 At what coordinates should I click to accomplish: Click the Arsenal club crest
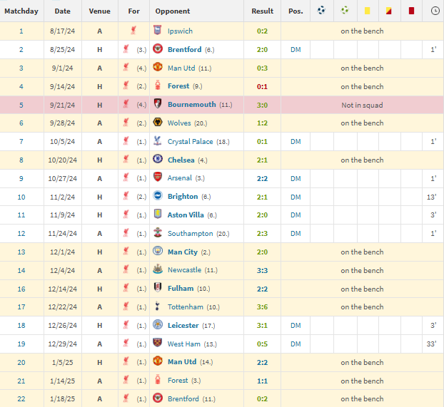point(158,177)
